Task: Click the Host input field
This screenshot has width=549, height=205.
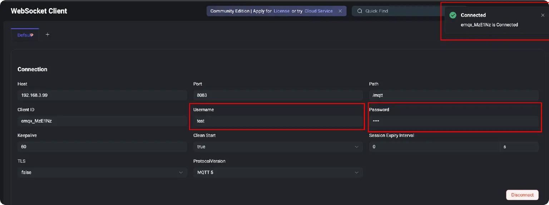Action: tap(102, 95)
